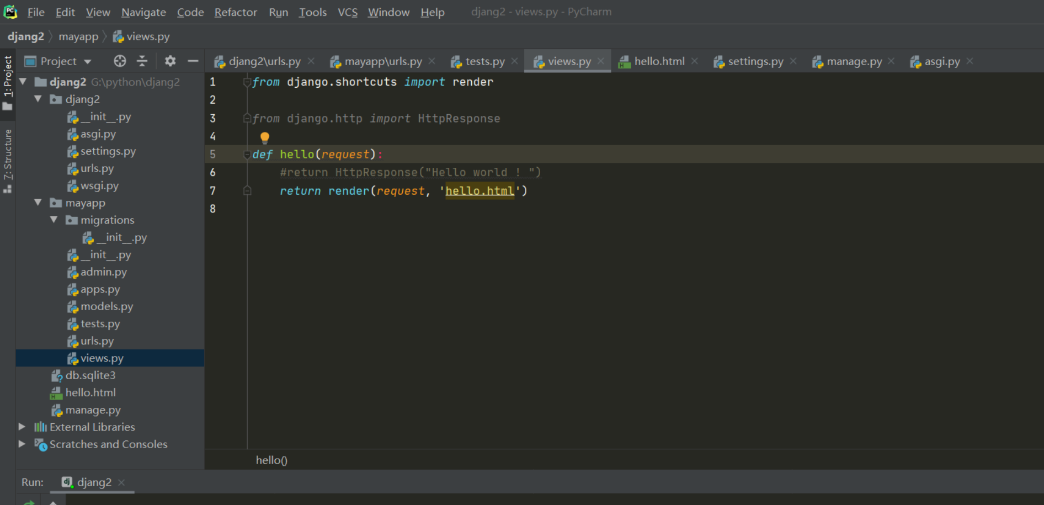The height and width of the screenshot is (505, 1044).
Task: Click the HttpResponse import on line 3
Action: (x=459, y=118)
